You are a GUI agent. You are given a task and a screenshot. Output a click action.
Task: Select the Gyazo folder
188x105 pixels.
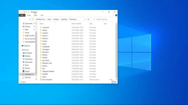tap(44, 44)
